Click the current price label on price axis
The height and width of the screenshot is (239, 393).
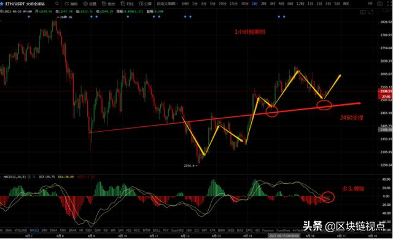386,91
